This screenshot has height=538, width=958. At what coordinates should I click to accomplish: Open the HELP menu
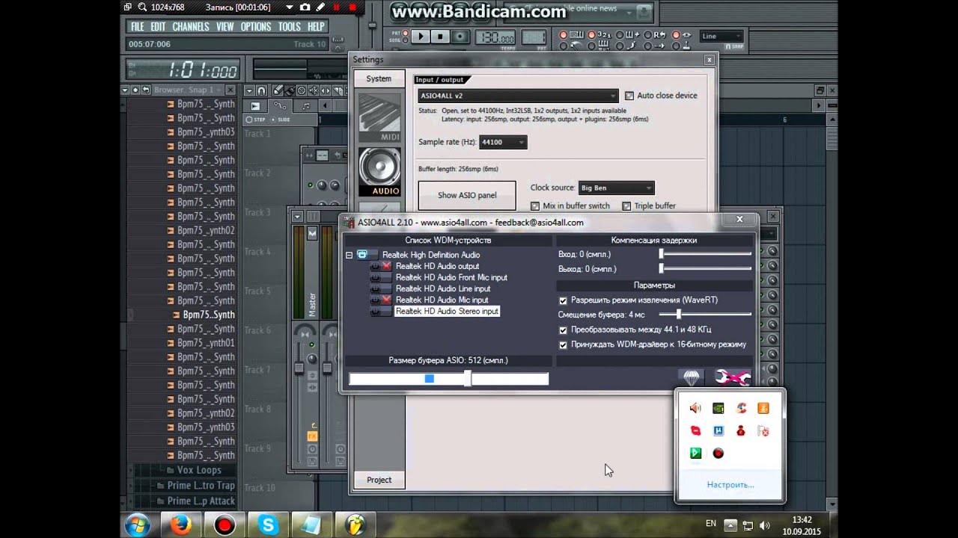[316, 26]
